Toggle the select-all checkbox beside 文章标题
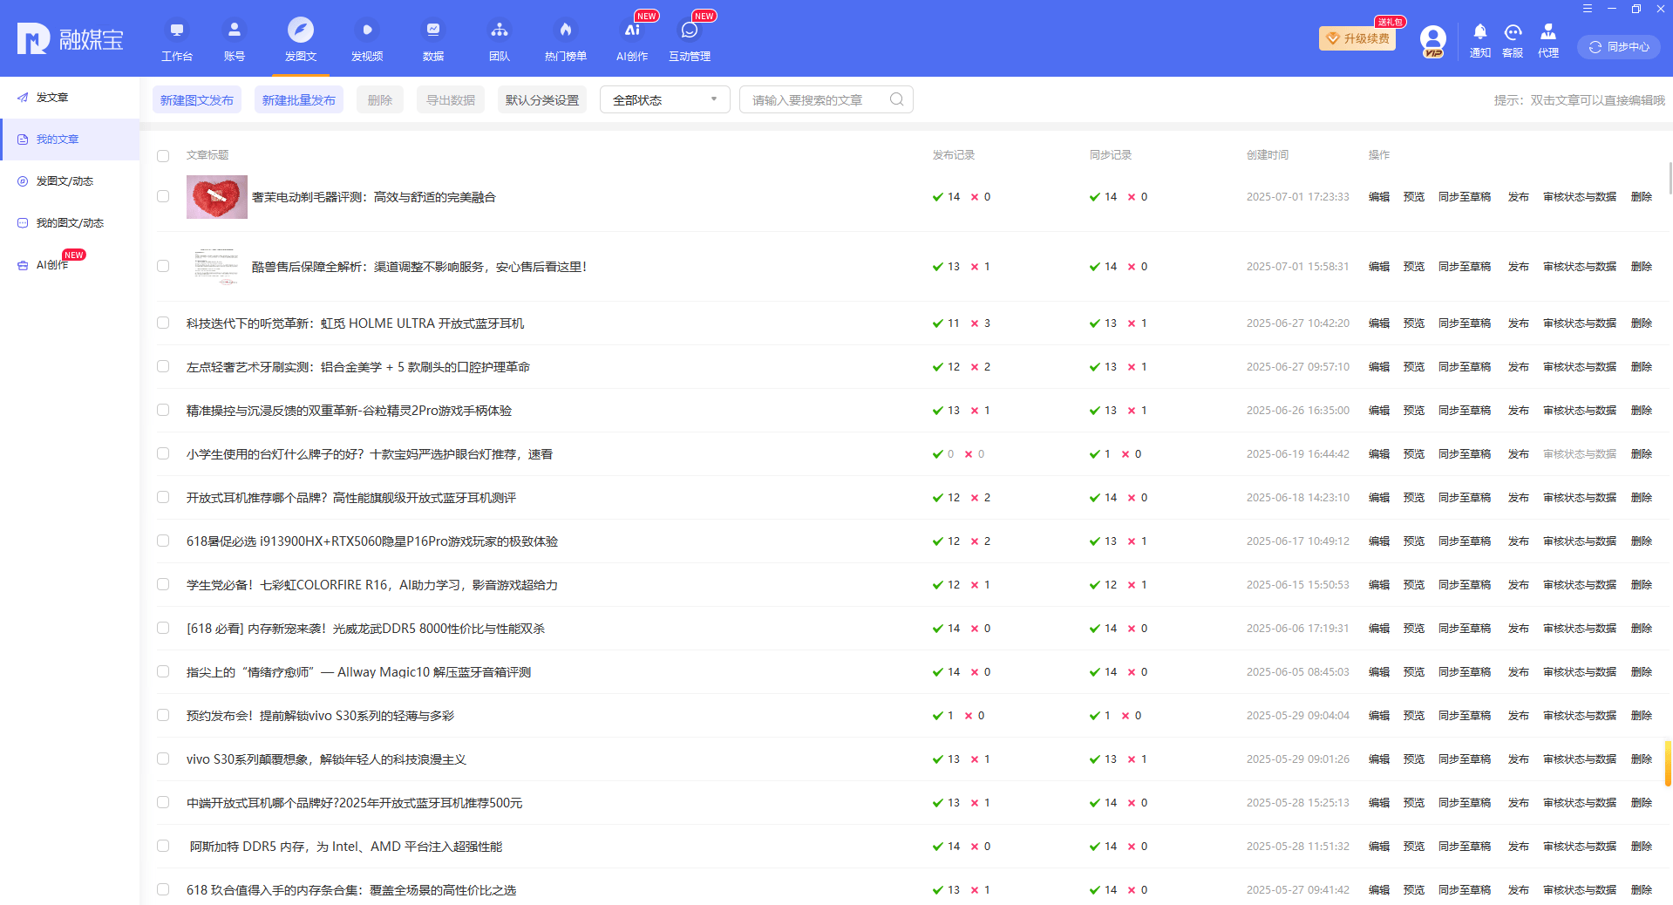This screenshot has height=905, width=1673. (x=163, y=156)
